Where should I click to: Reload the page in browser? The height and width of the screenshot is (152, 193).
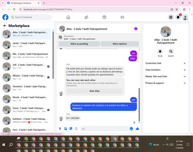[x=14, y=9]
